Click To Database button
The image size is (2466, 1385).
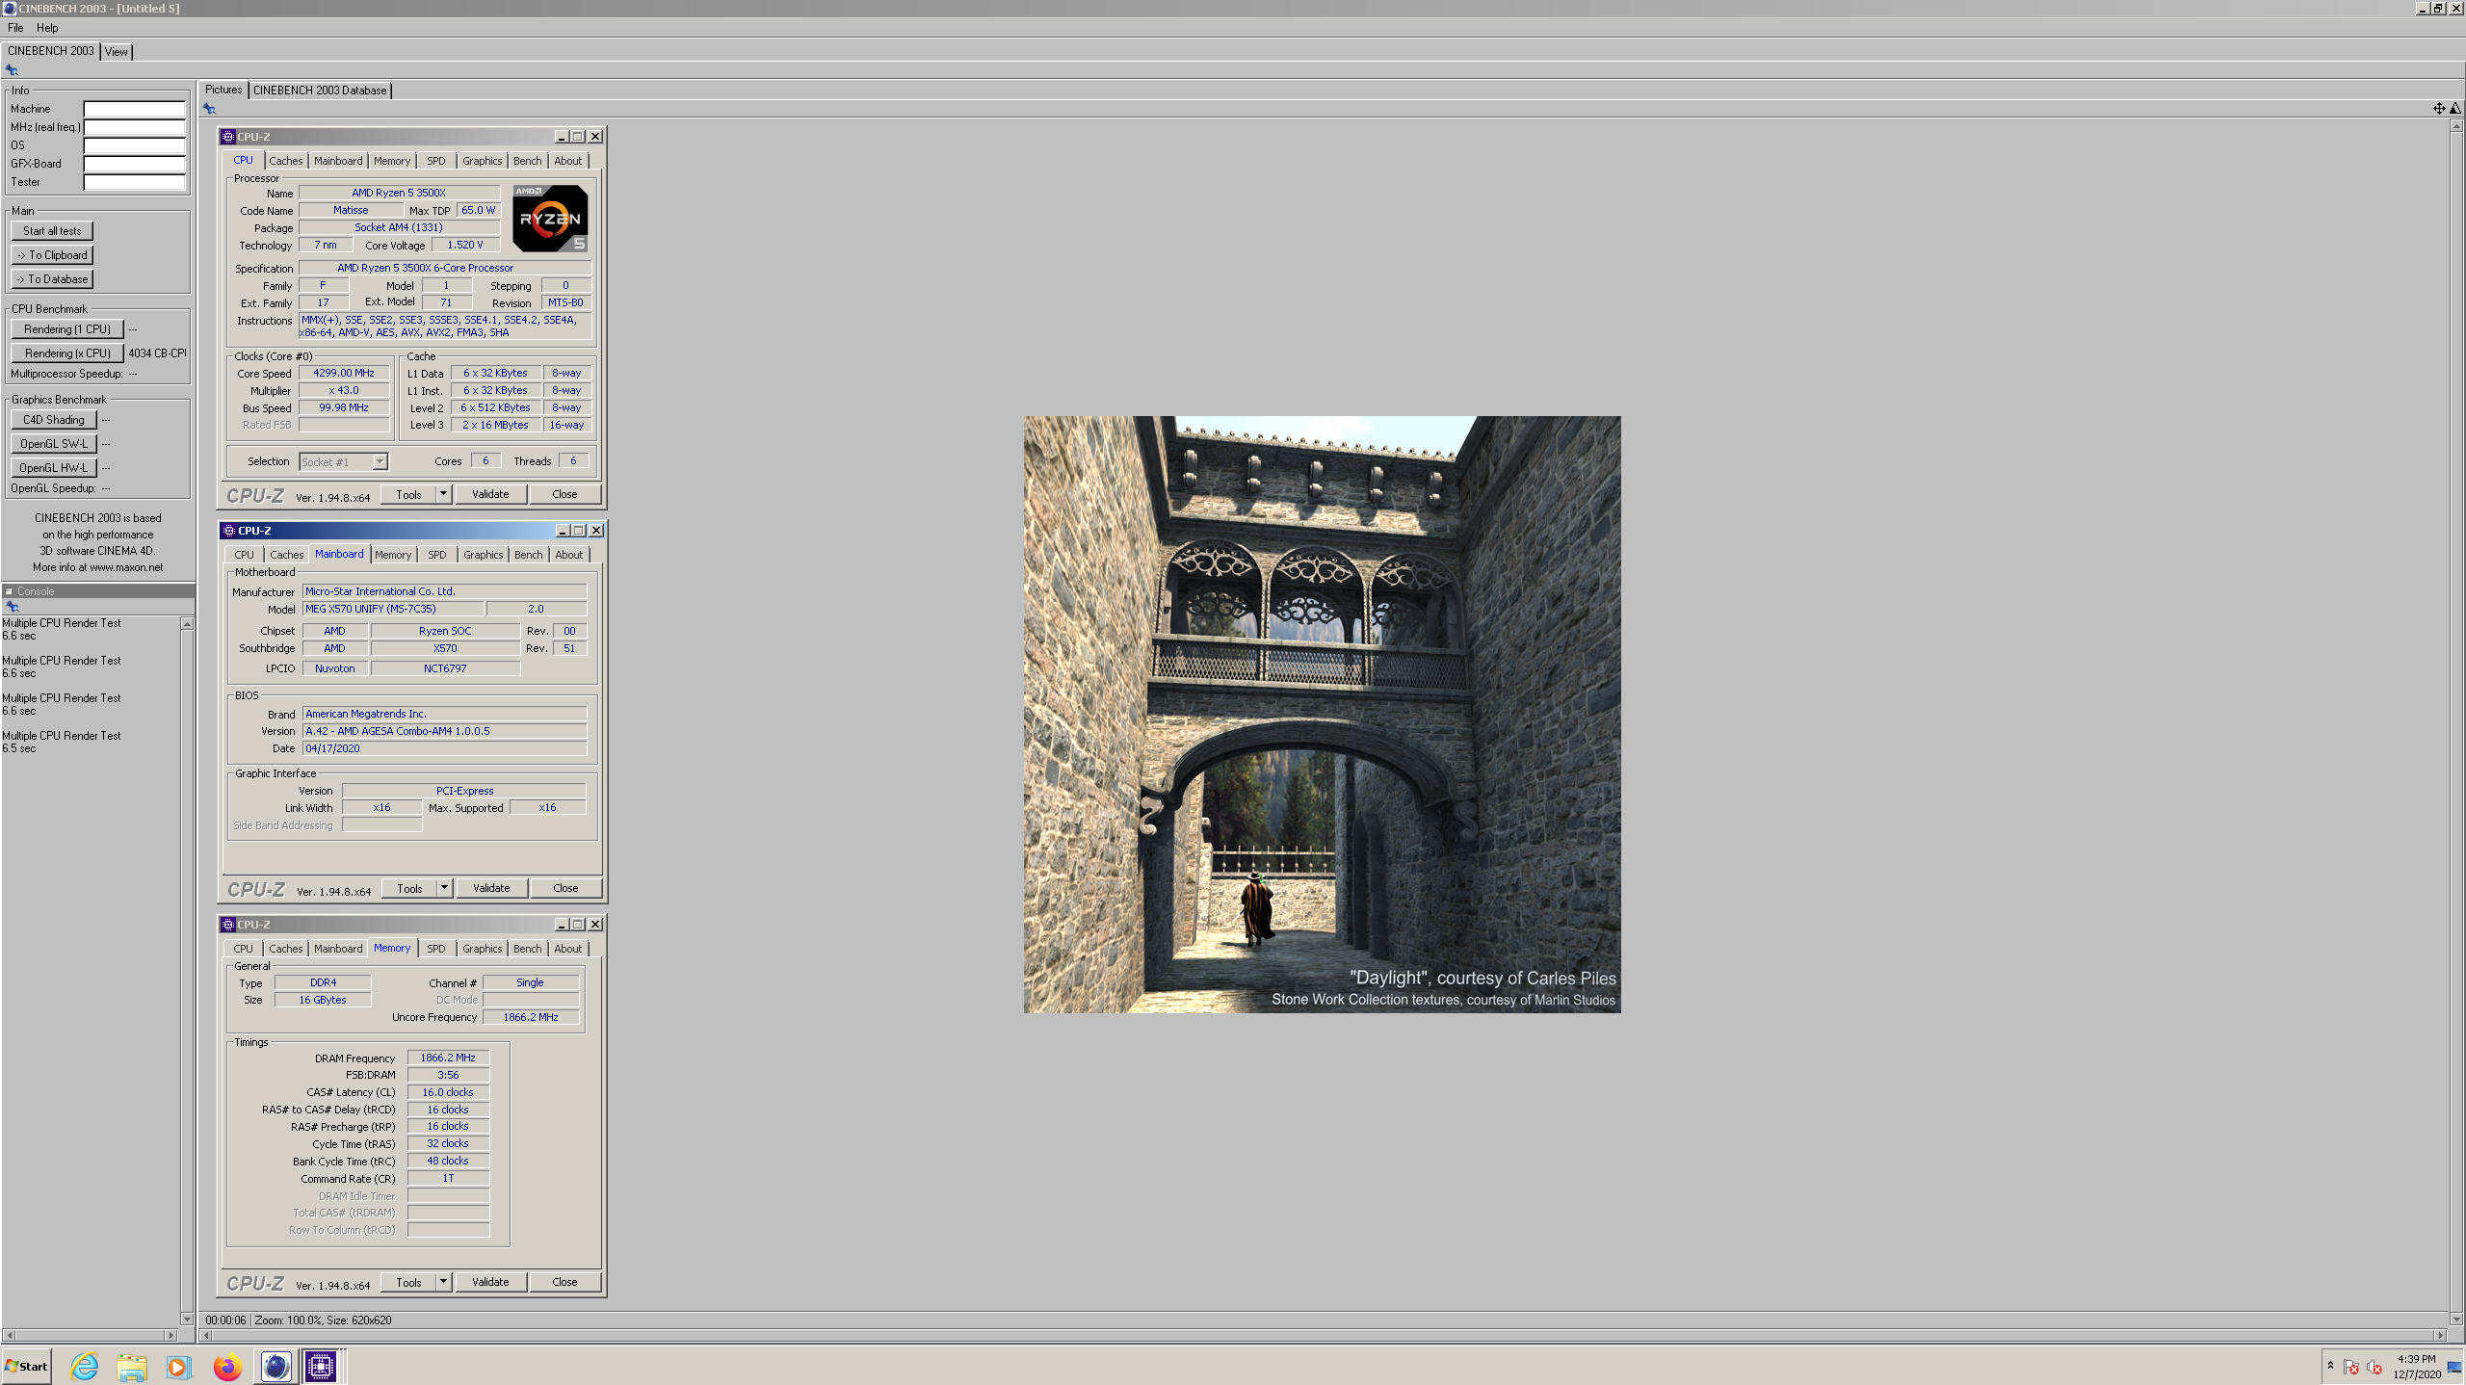(x=52, y=279)
